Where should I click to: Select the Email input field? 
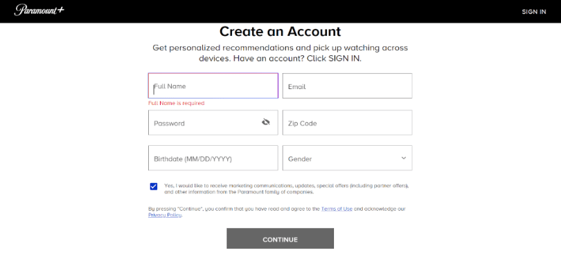point(347,86)
